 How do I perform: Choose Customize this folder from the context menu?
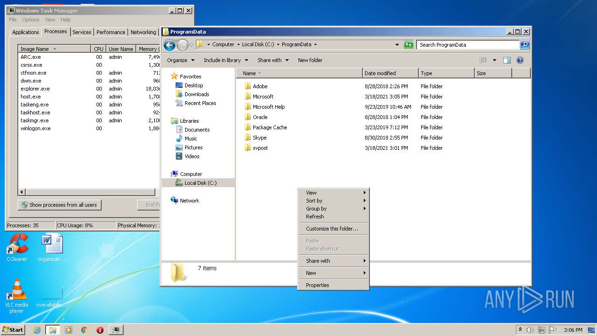(333, 229)
